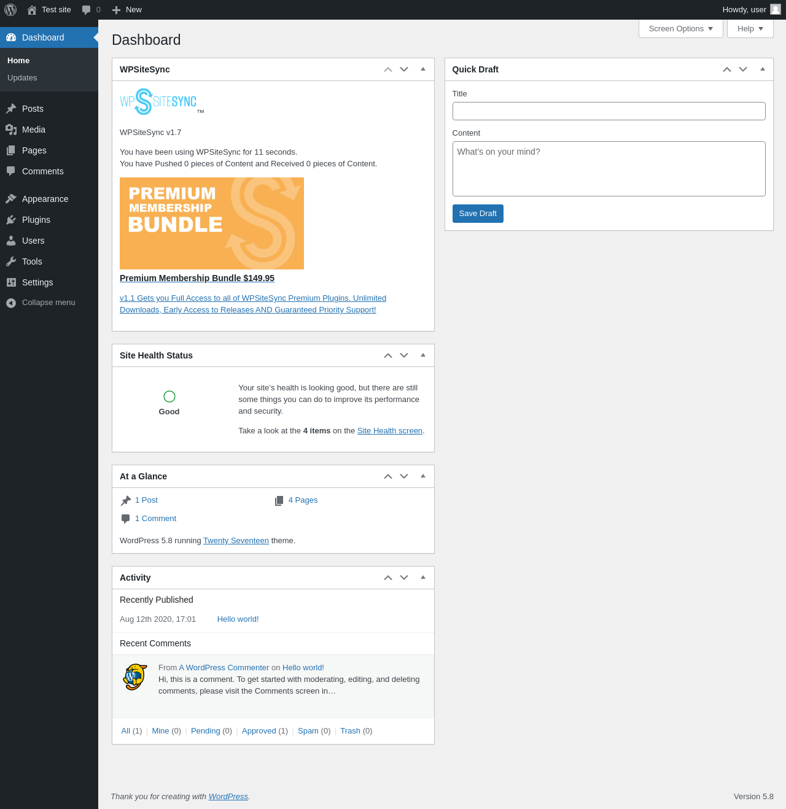Click the Test site home icon
The width and height of the screenshot is (786, 809).
tap(32, 10)
